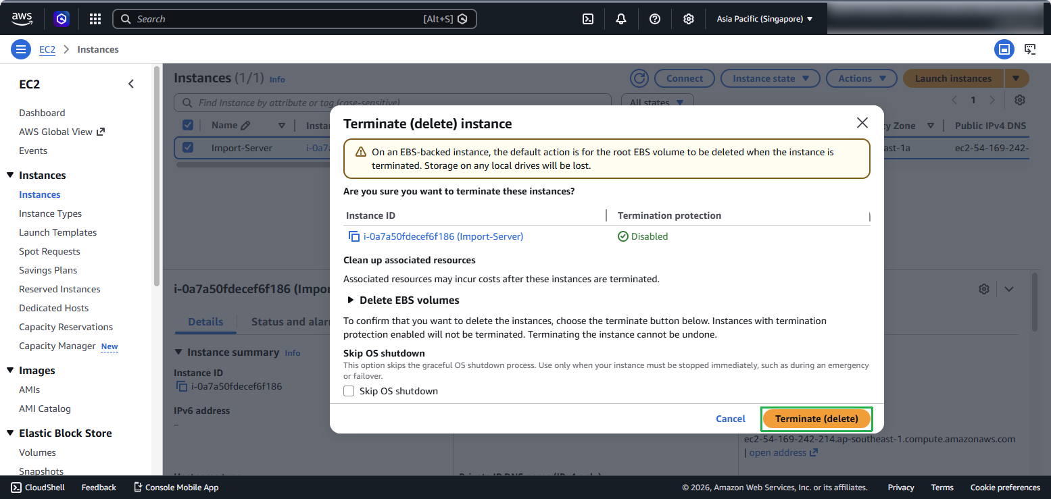The image size is (1051, 499).
Task: Open details panel settings gear
Action: coord(984,289)
